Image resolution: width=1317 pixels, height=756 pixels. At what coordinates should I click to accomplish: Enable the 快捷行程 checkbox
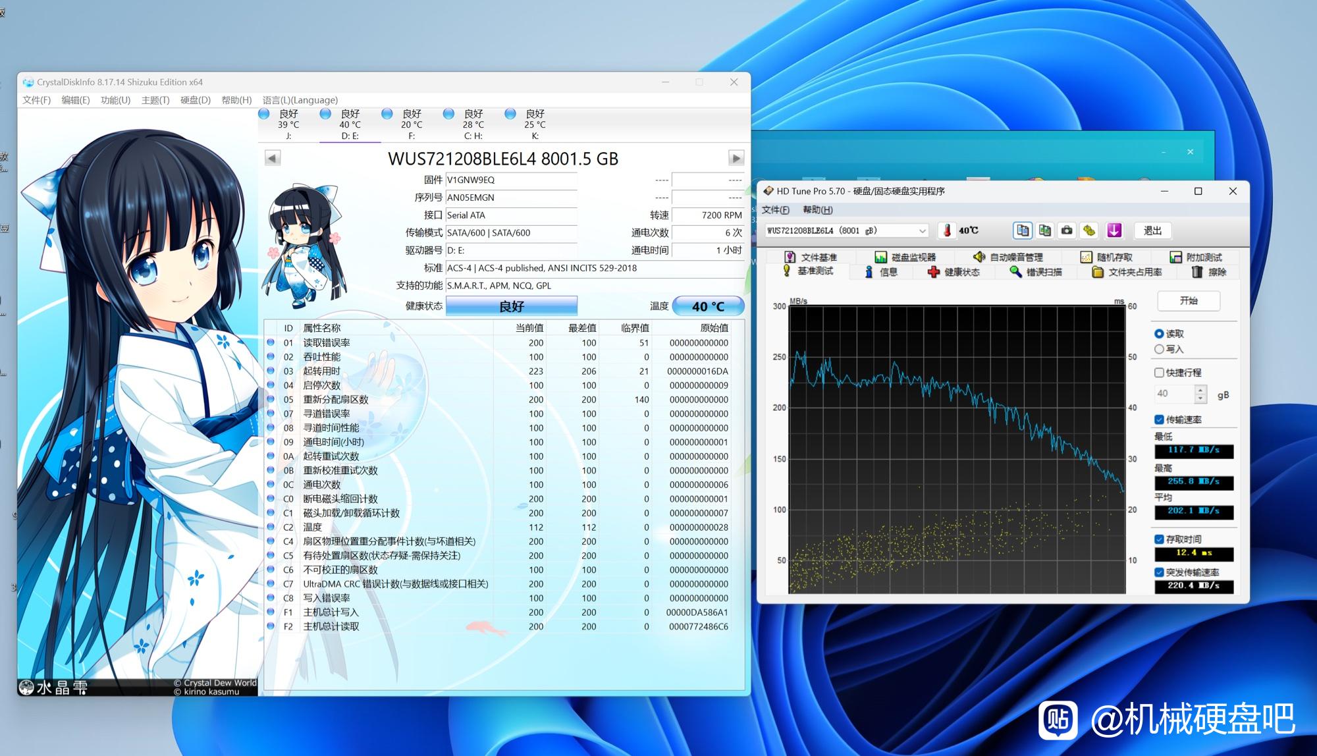tap(1159, 373)
